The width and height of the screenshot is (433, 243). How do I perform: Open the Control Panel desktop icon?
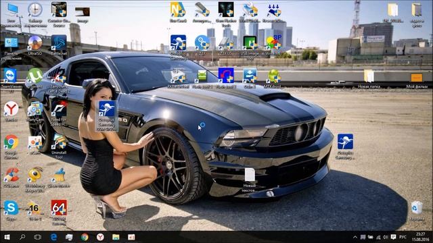coord(12,43)
